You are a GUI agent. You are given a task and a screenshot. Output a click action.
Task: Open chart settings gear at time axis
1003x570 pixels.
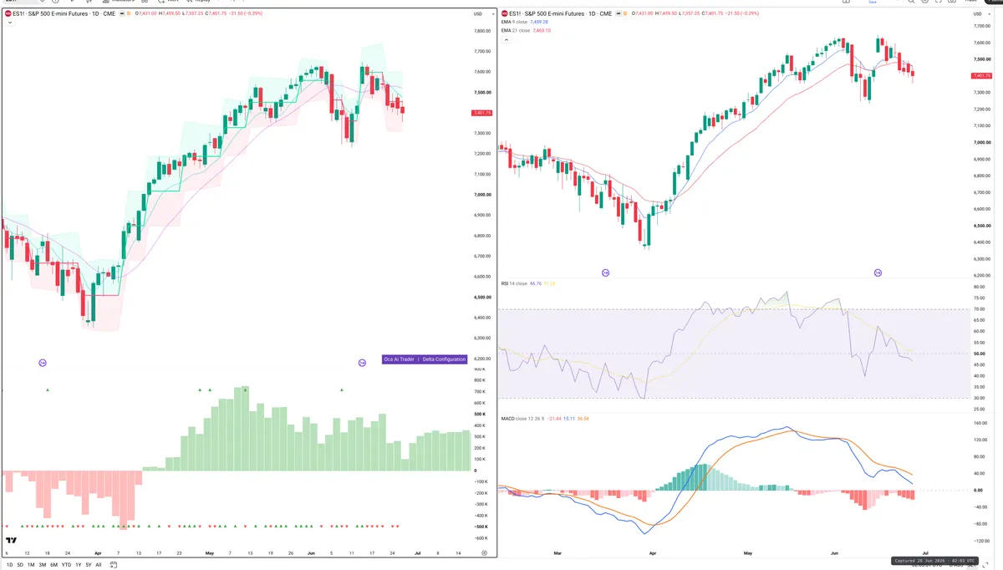(x=484, y=553)
